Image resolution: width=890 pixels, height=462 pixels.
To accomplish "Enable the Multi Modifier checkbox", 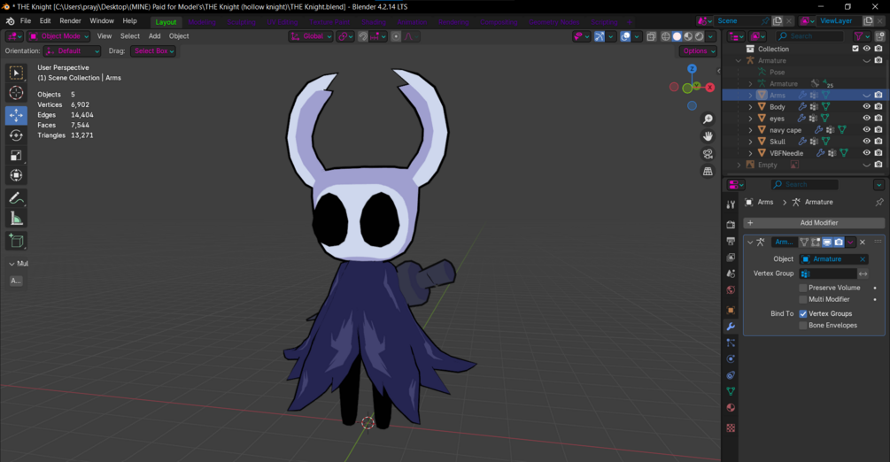I will tap(802, 299).
